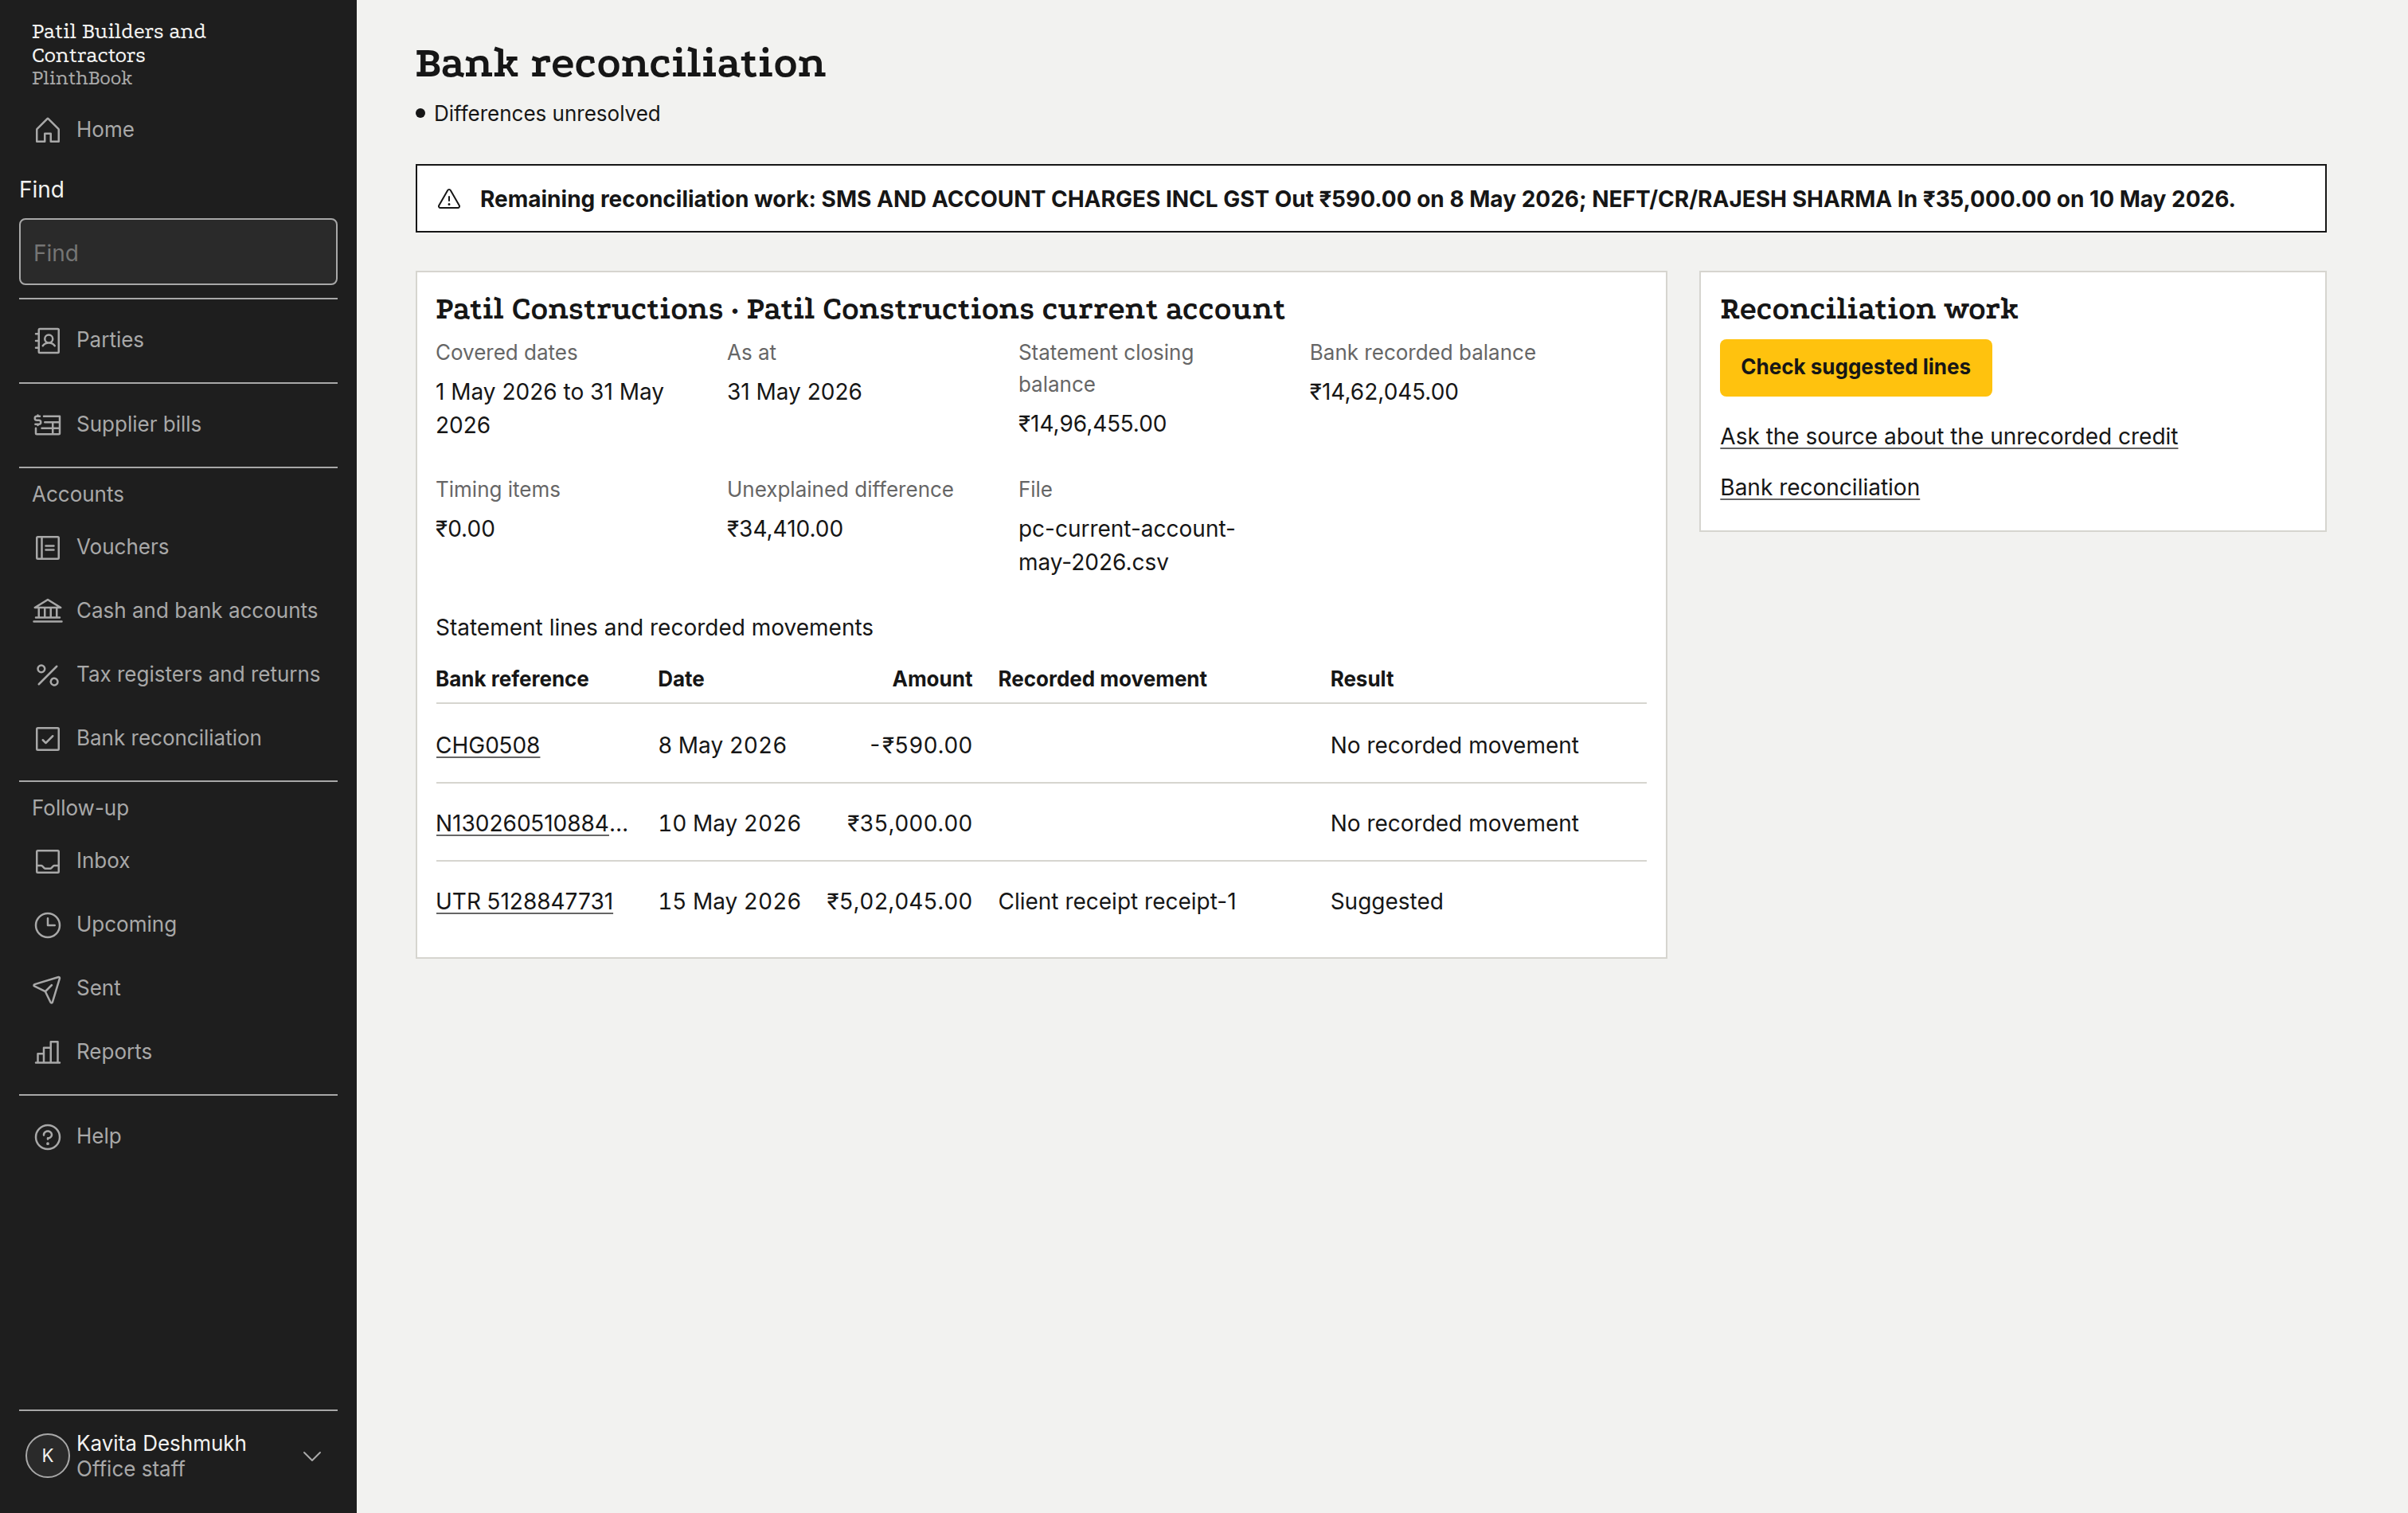Click the Kavita Deshmukh avatar circle
This screenshot has width=2408, height=1513.
(x=47, y=1456)
